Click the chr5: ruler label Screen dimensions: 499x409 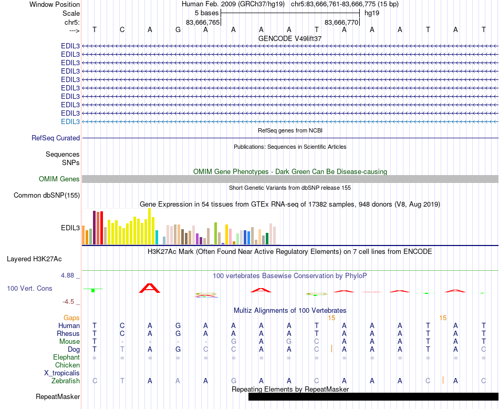click(x=72, y=22)
